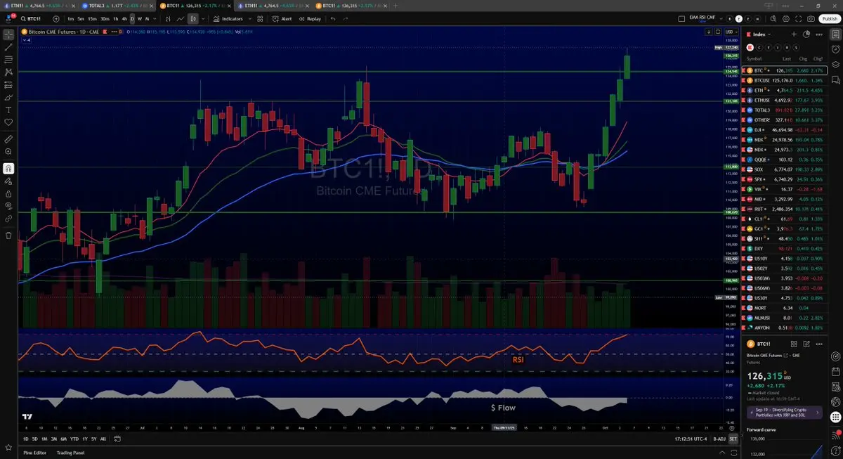Set chart range to YTD

click(x=74, y=439)
